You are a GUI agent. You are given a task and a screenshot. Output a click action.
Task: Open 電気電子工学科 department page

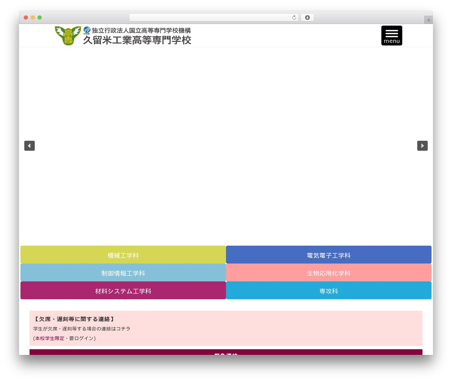329,255
